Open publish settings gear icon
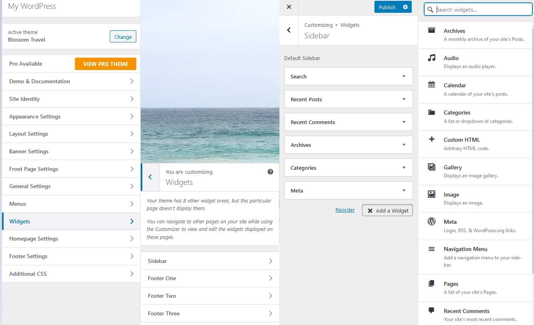 pos(405,7)
